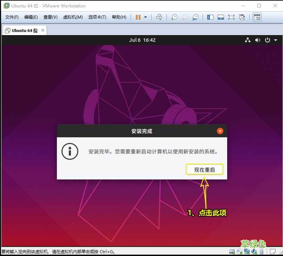Click the CD/DVD drive status icon
The image size is (283, 256).
[x=239, y=251]
